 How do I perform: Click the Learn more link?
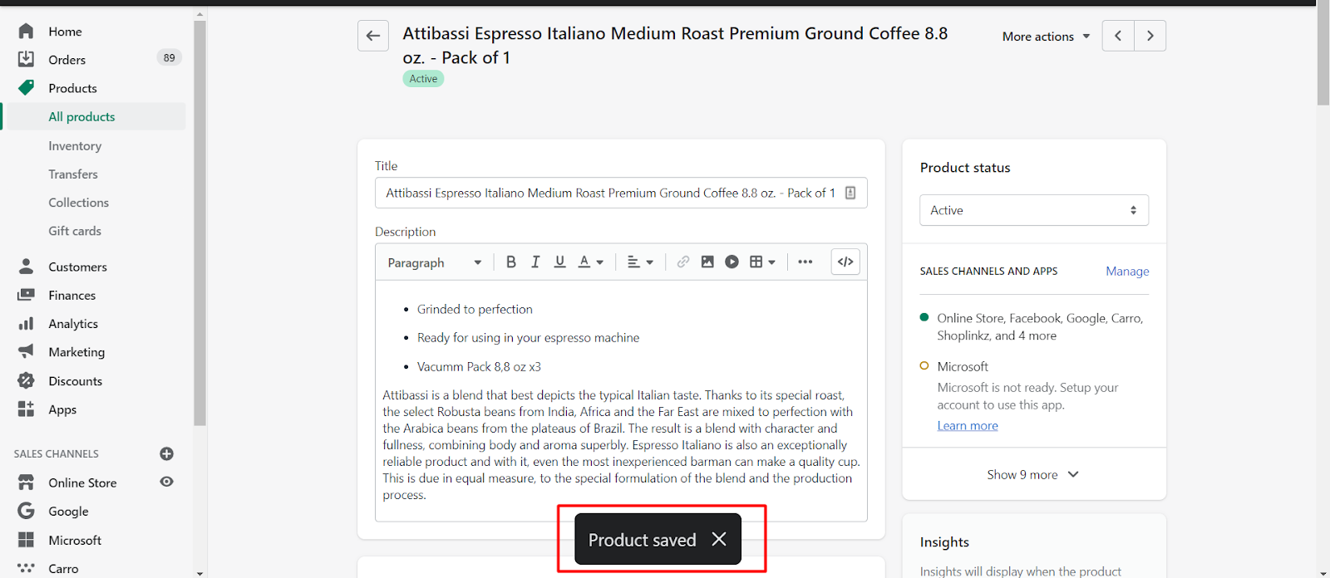(x=968, y=425)
